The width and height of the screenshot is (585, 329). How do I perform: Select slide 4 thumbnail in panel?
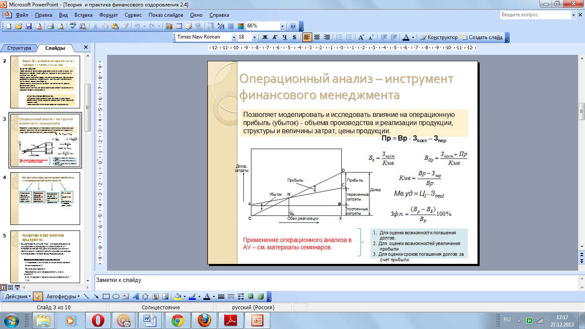point(45,199)
